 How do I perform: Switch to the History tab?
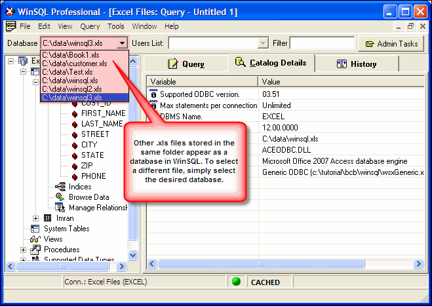pos(357,64)
